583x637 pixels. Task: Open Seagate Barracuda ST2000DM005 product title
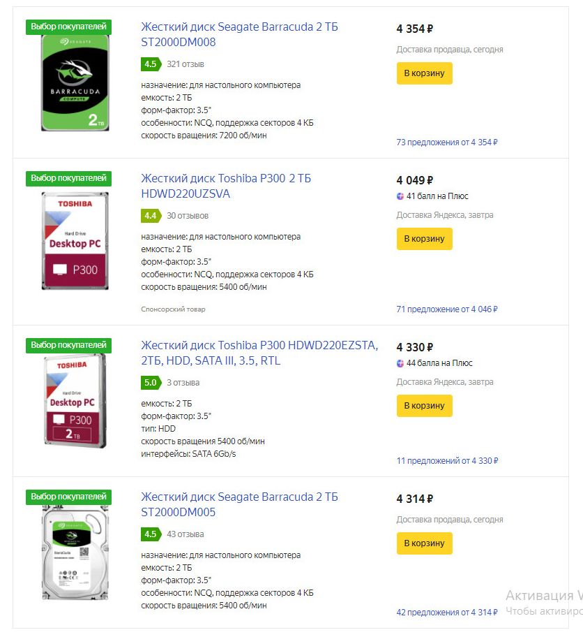pyautogui.click(x=239, y=504)
